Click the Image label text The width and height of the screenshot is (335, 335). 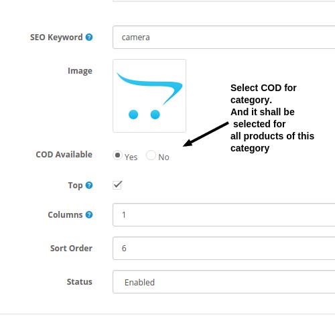80,71
